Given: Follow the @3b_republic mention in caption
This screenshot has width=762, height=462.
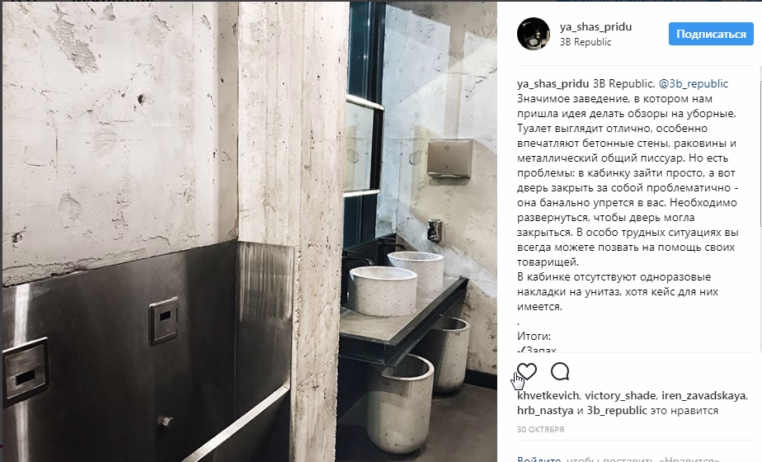Looking at the screenshot, I should pos(694,83).
